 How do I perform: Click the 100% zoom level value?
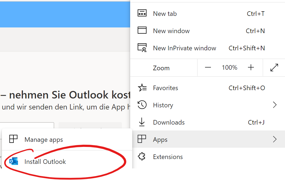pyautogui.click(x=229, y=68)
